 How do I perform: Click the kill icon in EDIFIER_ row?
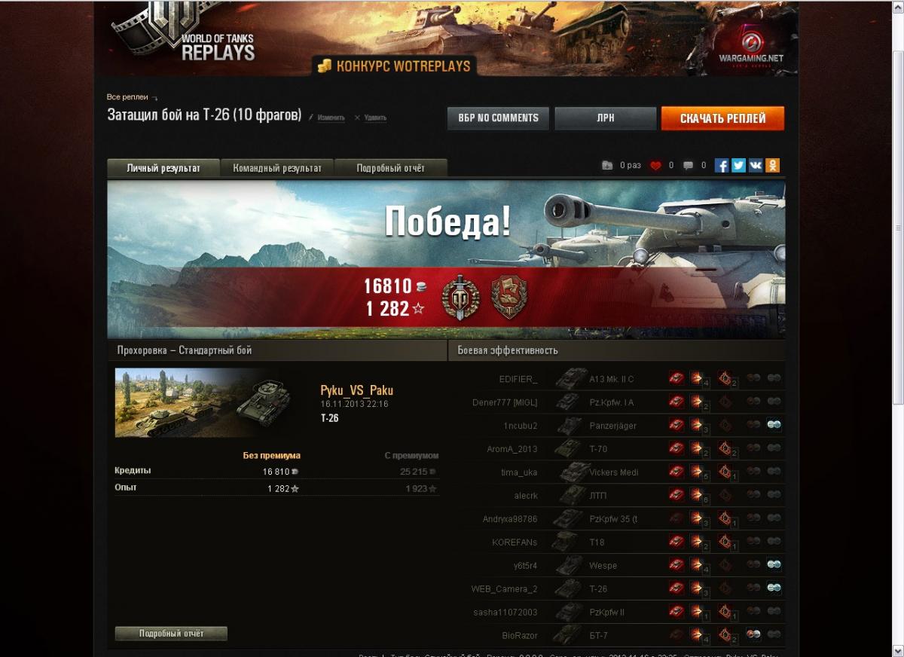(x=676, y=378)
